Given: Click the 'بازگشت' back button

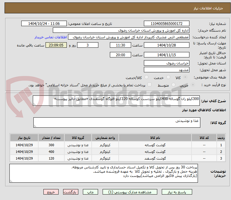Looking at the screenshot, I should (70, 192).
